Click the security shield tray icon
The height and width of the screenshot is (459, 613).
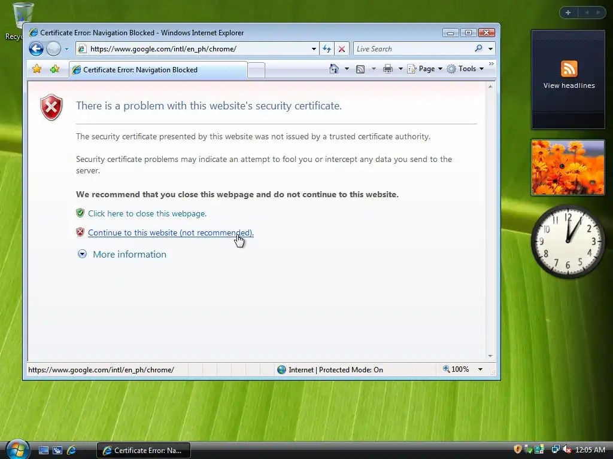pos(518,449)
